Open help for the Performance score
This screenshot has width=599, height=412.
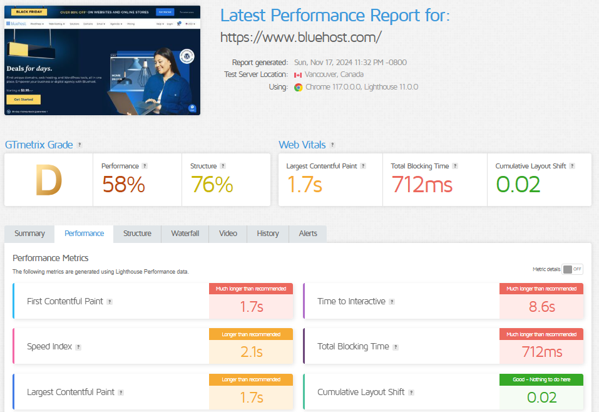(146, 166)
